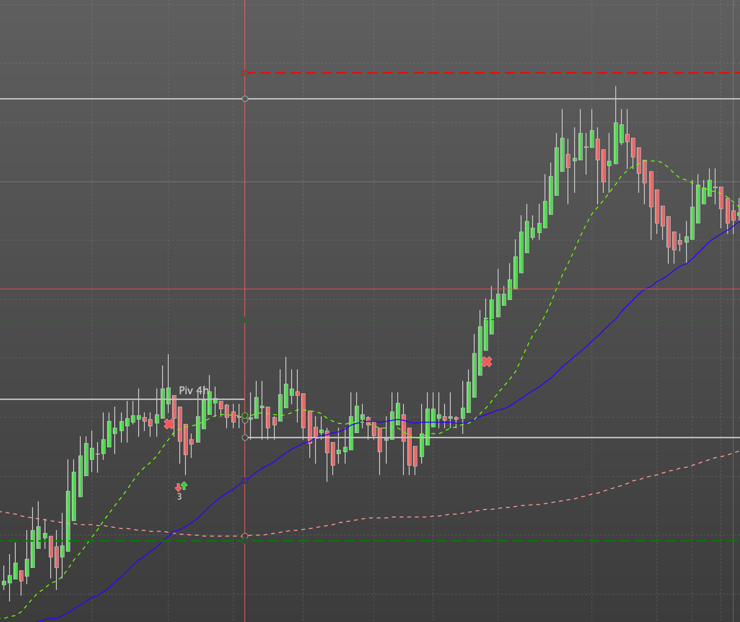Click the red down arrow above the number 3
This screenshot has height=622, width=740.
[x=178, y=487]
